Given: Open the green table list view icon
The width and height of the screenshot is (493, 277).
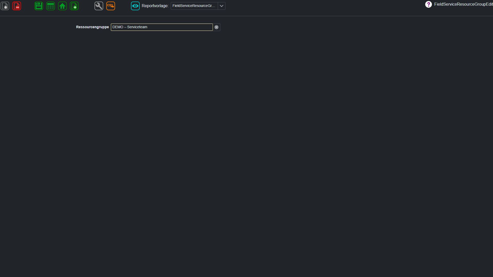Looking at the screenshot, I should point(51,6).
